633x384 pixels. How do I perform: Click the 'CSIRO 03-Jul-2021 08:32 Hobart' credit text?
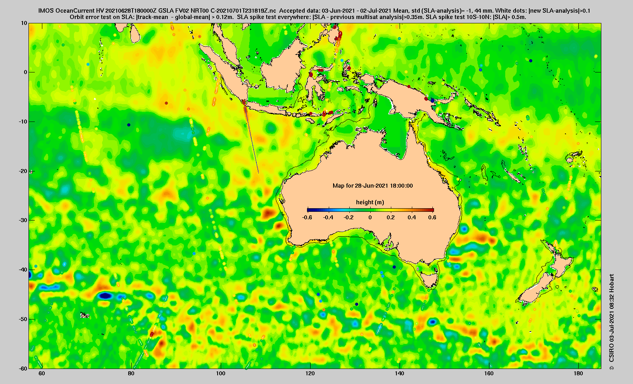612,322
